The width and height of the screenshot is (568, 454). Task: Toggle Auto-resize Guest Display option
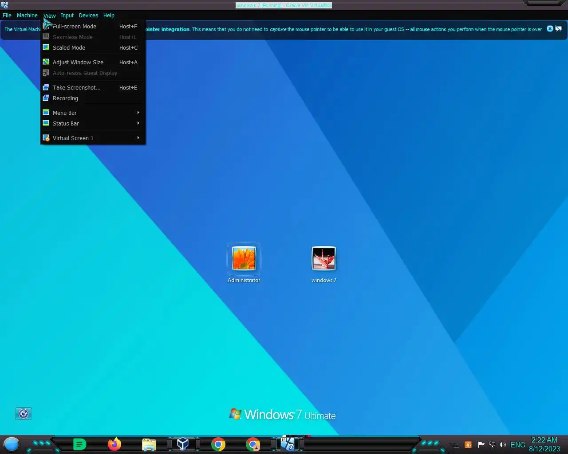coord(93,73)
